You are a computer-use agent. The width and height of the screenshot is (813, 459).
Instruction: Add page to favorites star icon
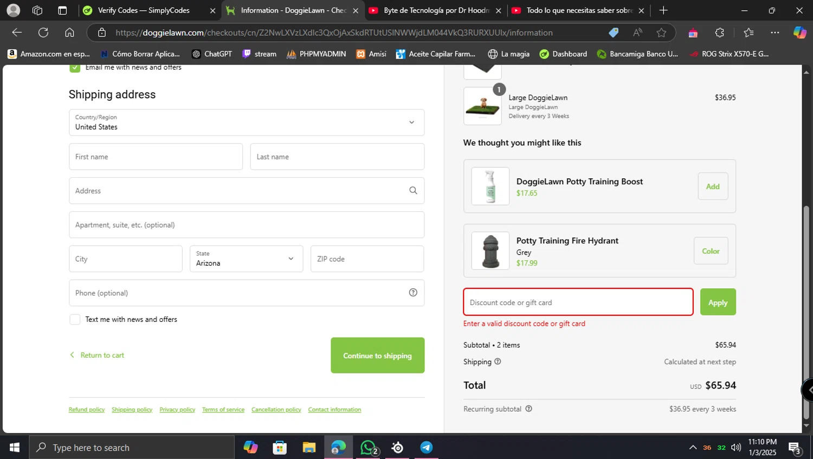[661, 33]
